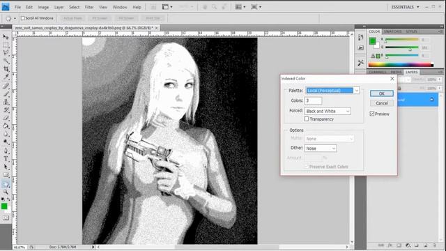This screenshot has width=446, height=251.
Task: Click the document zoom percentage field
Action: click(x=20, y=248)
